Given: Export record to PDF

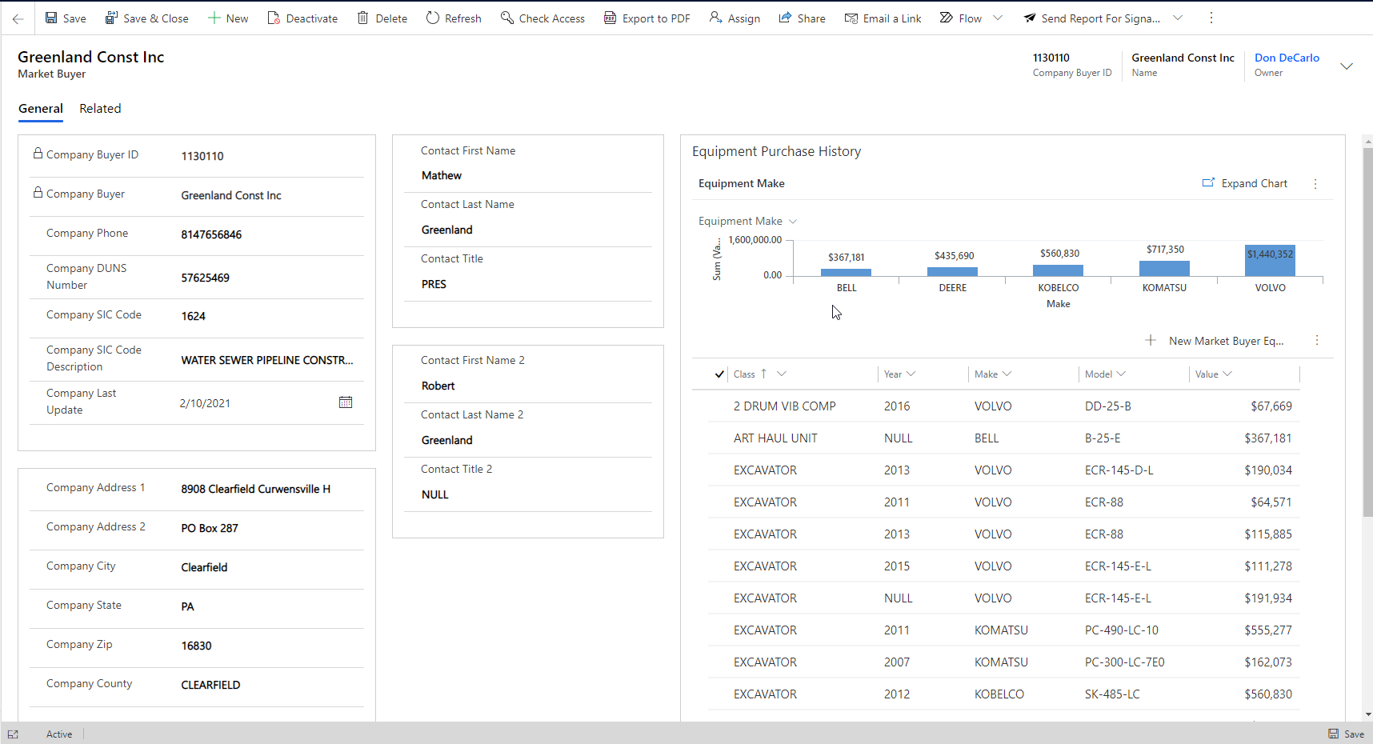Looking at the screenshot, I should [x=646, y=18].
